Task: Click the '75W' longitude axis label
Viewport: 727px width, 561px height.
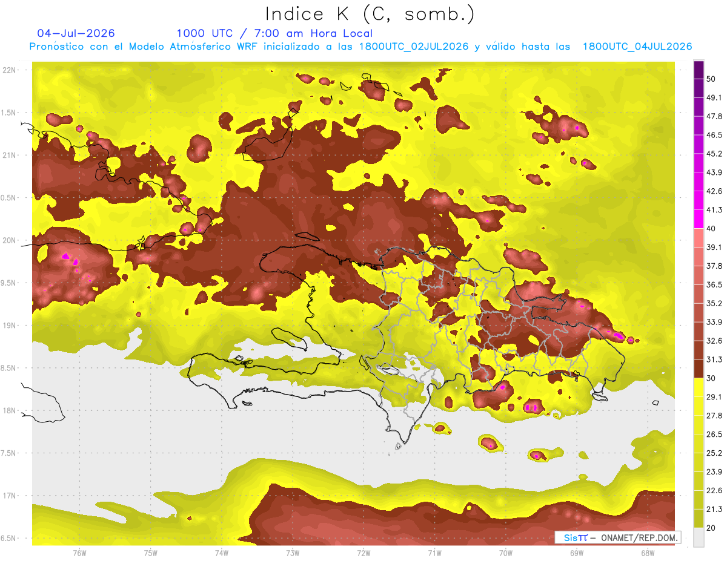Action: pyautogui.click(x=150, y=553)
